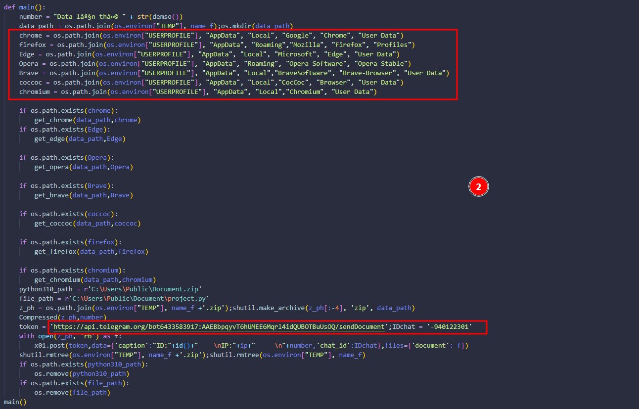Screen dimensions: 639x409
Task: Click the 'get_coccoc(data_path,coccoc)' call
Action: 88,223
